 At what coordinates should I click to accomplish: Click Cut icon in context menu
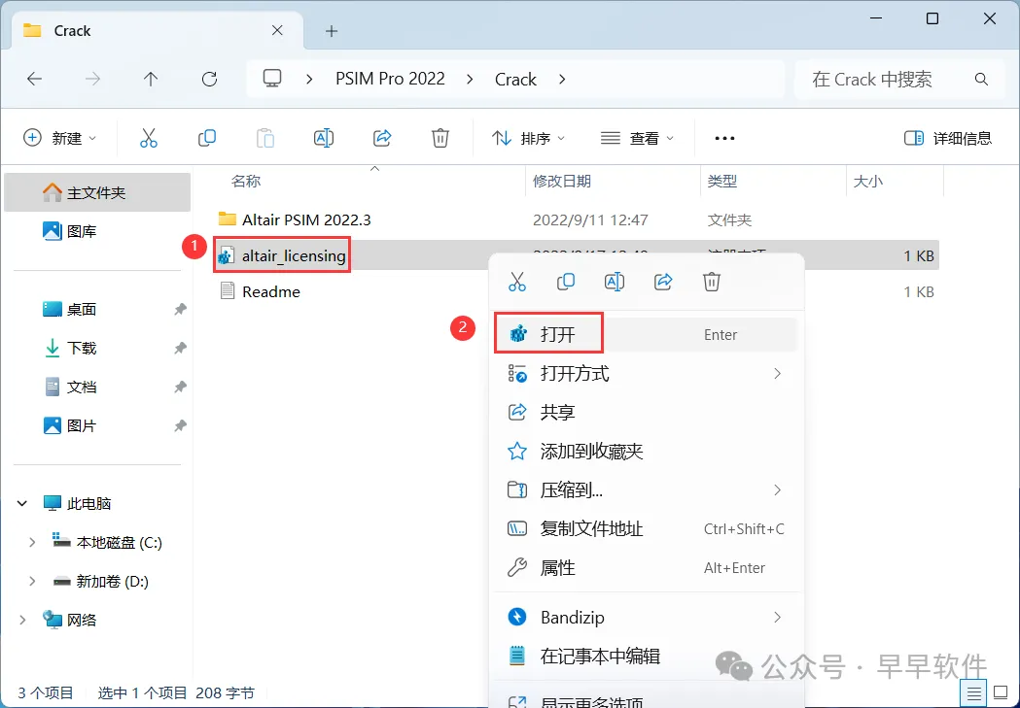pos(517,282)
